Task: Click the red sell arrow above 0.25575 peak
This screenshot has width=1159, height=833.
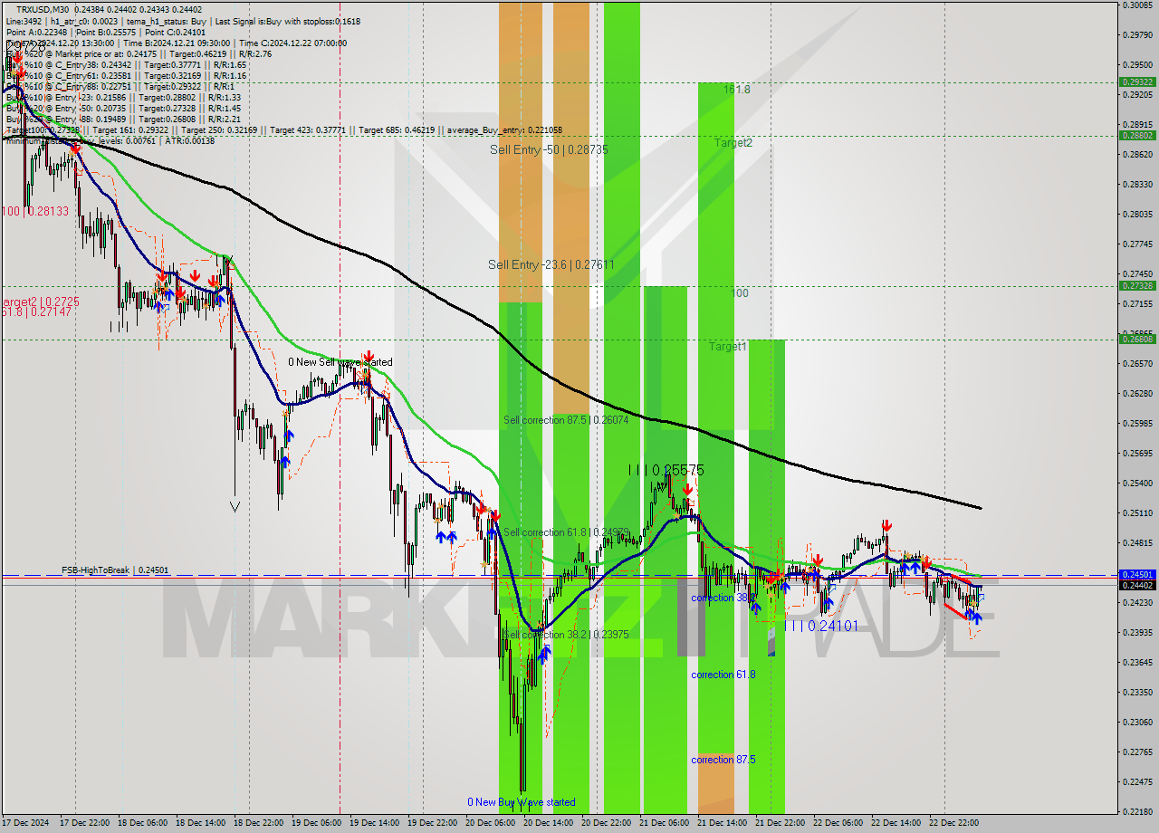Action: 687,490
